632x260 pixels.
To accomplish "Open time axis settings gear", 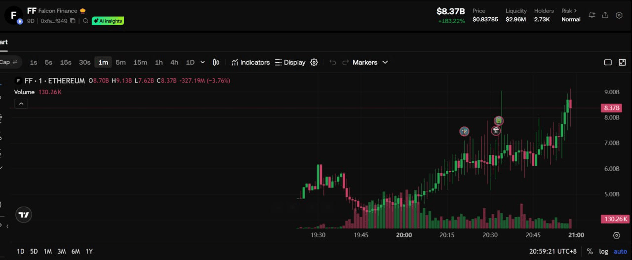I will 616,235.
